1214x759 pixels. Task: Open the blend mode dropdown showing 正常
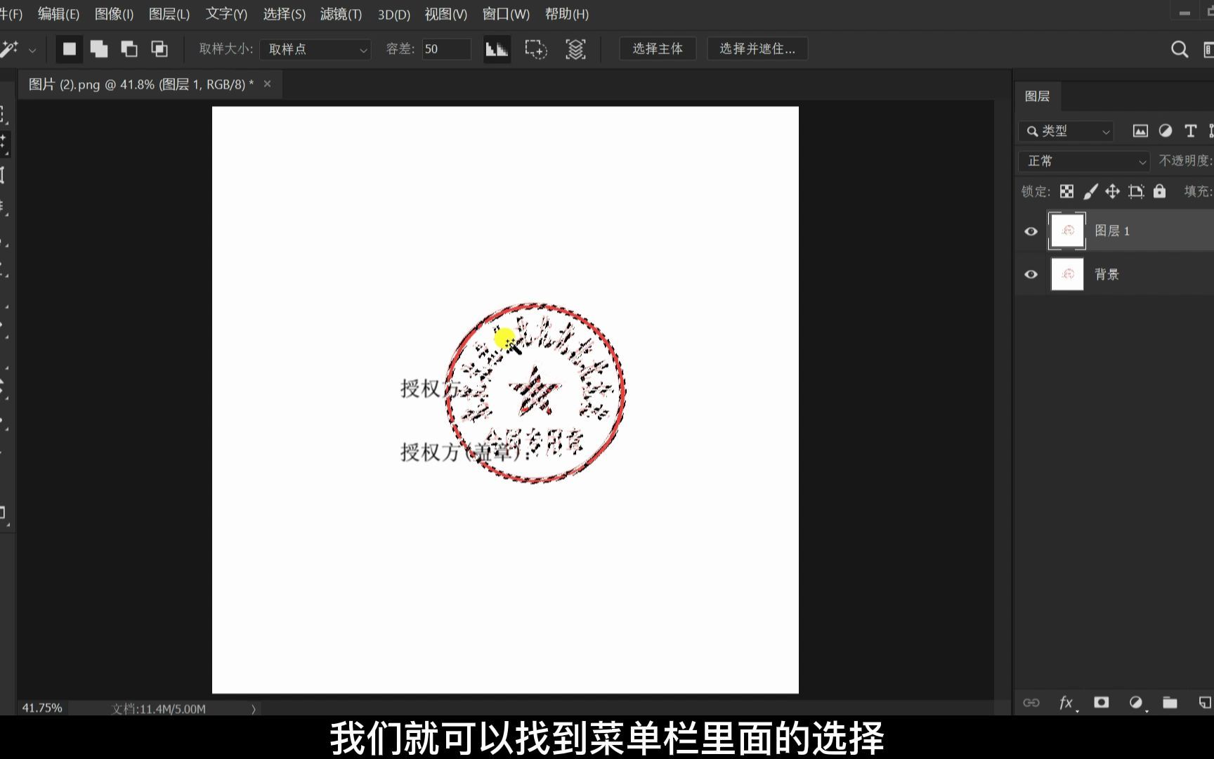pos(1082,161)
